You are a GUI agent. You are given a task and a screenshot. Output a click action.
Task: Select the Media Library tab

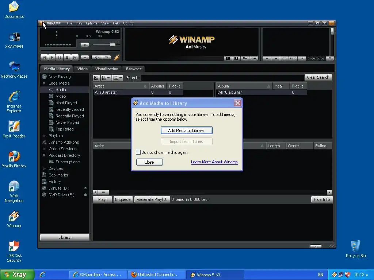57,69
